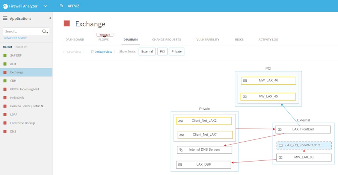Switch to the DIAGRAM tab
338x175 pixels.
131,40
